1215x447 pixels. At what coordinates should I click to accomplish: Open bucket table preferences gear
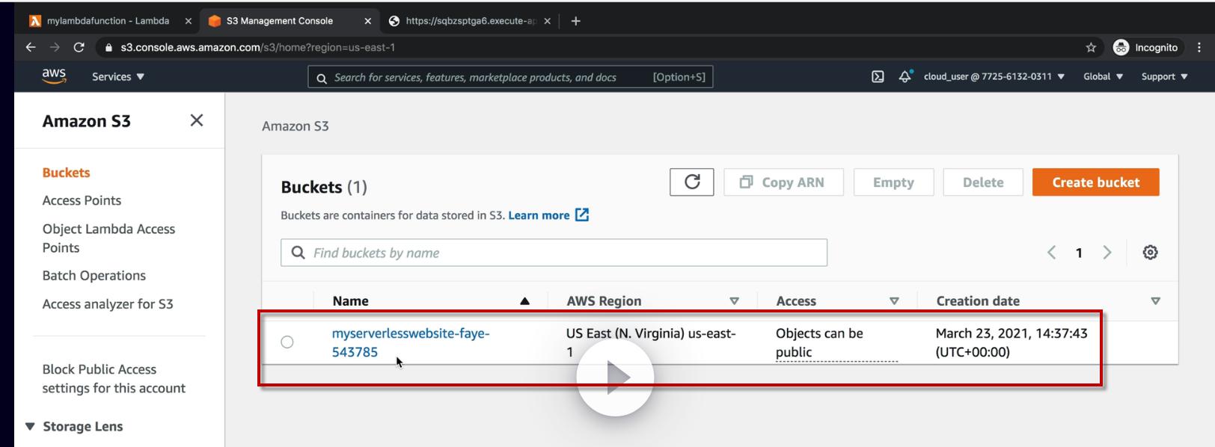[1150, 253]
